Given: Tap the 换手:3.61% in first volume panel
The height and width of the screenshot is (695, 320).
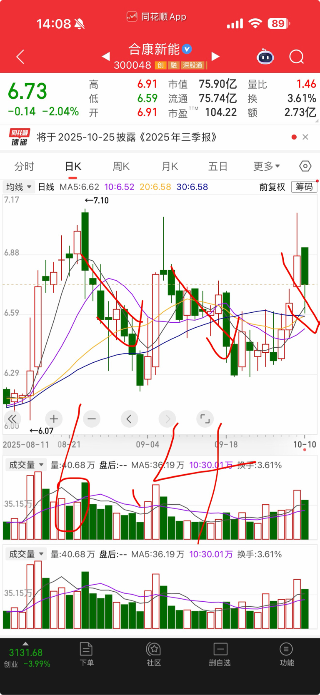Looking at the screenshot, I should click(x=260, y=465).
